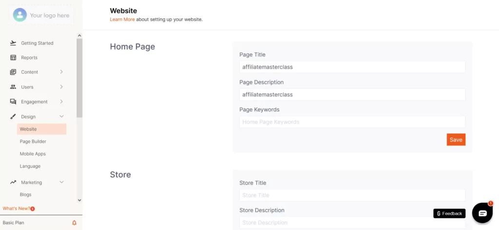Click the Users menu label
The image size is (499, 230).
(27, 87)
